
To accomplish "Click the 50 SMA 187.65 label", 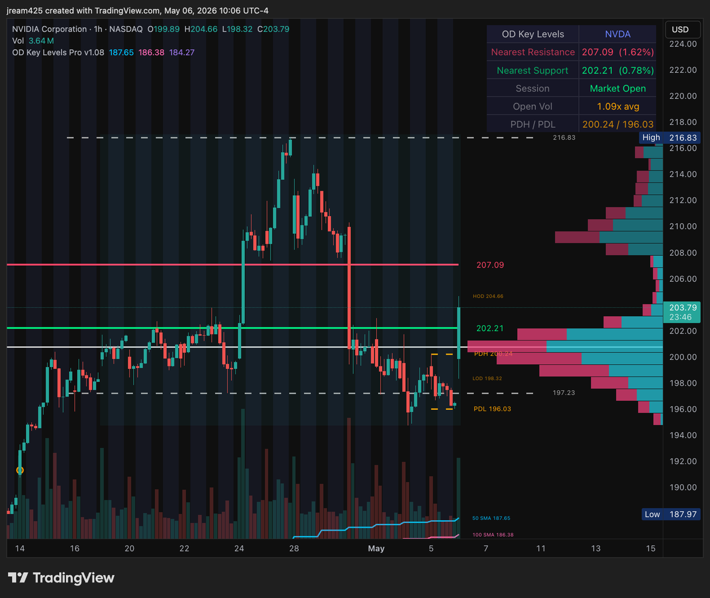I will 491,518.
